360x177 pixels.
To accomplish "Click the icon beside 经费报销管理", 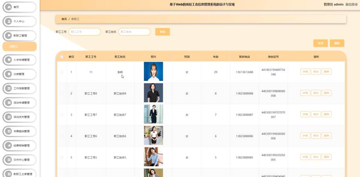I will pyautogui.click(x=8, y=145).
